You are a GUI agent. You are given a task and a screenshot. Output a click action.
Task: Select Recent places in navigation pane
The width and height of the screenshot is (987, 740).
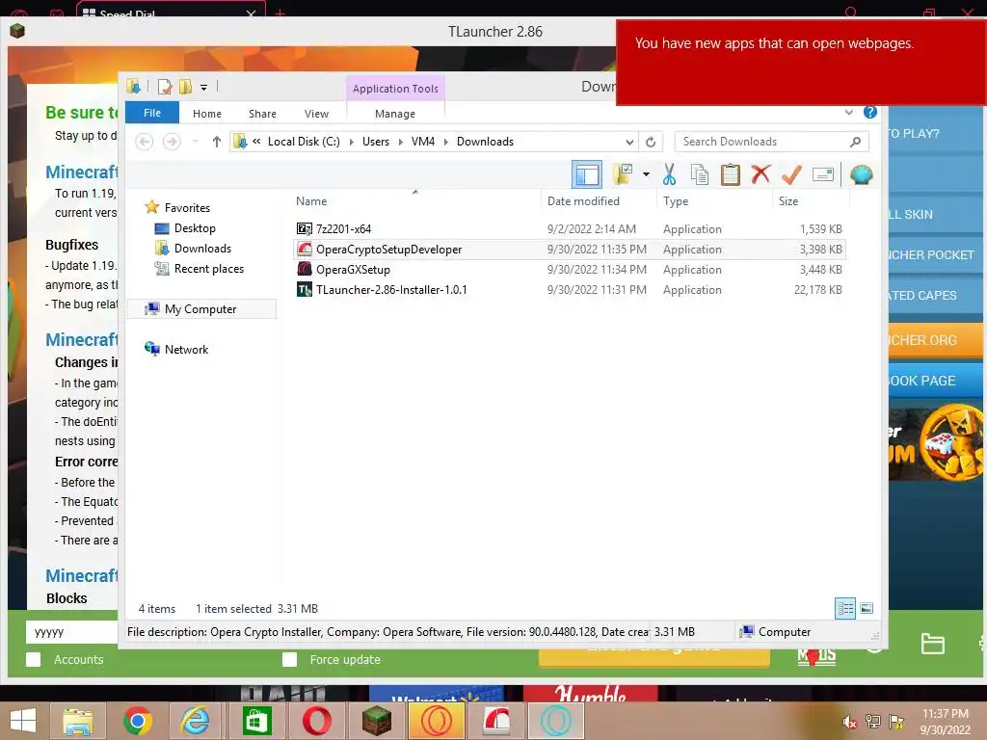click(208, 269)
